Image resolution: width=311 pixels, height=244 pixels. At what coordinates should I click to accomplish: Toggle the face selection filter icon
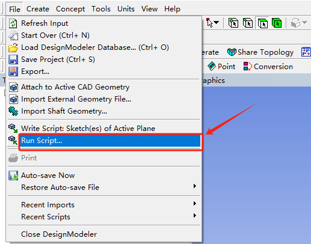262,23
